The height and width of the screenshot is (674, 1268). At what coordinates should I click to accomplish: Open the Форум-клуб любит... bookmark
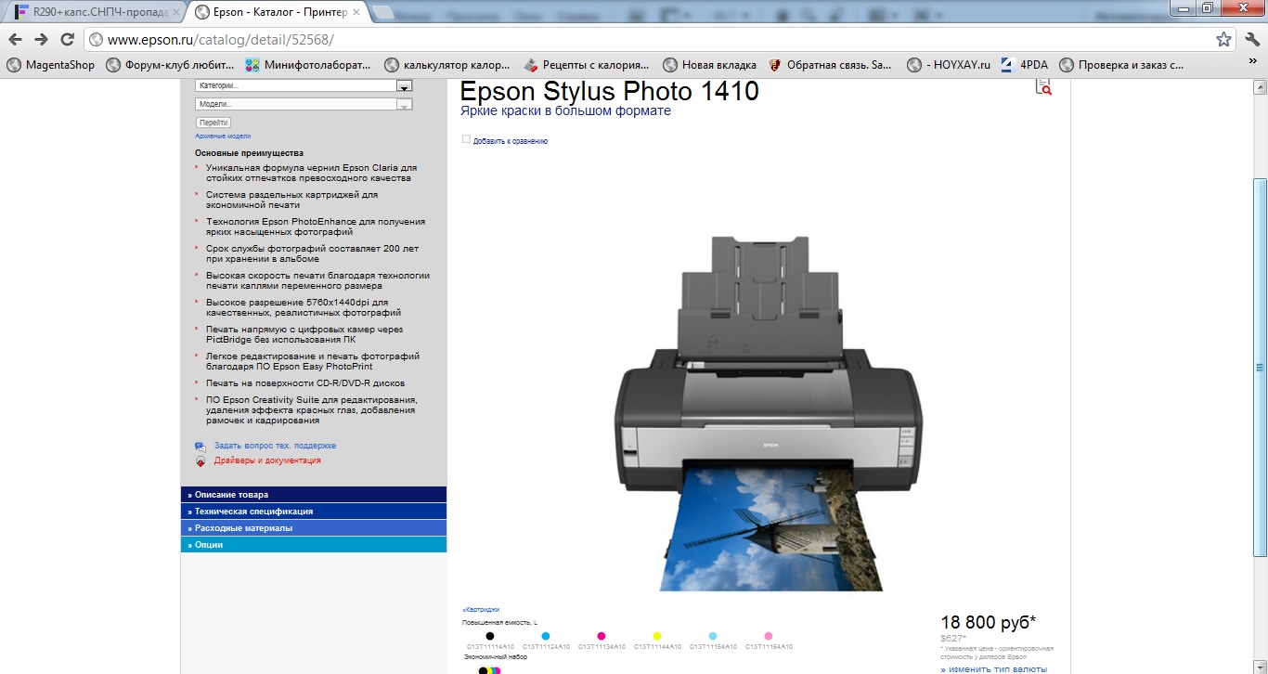click(170, 65)
